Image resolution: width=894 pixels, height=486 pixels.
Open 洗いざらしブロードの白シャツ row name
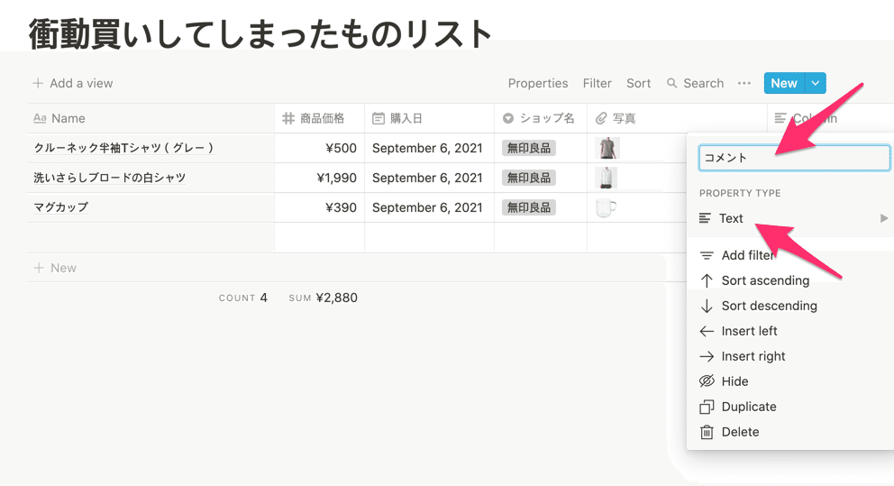109,178
